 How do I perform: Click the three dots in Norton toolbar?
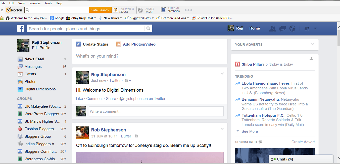[x=188, y=10]
